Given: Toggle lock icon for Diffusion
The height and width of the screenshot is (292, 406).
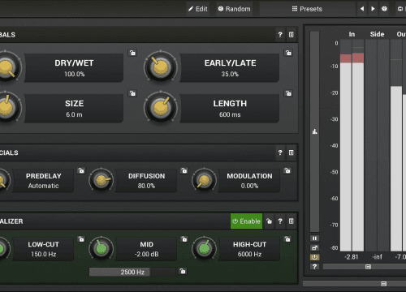Looking at the screenshot, I should [184, 170].
